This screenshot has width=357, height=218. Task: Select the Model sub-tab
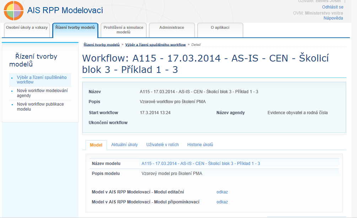[96, 145]
